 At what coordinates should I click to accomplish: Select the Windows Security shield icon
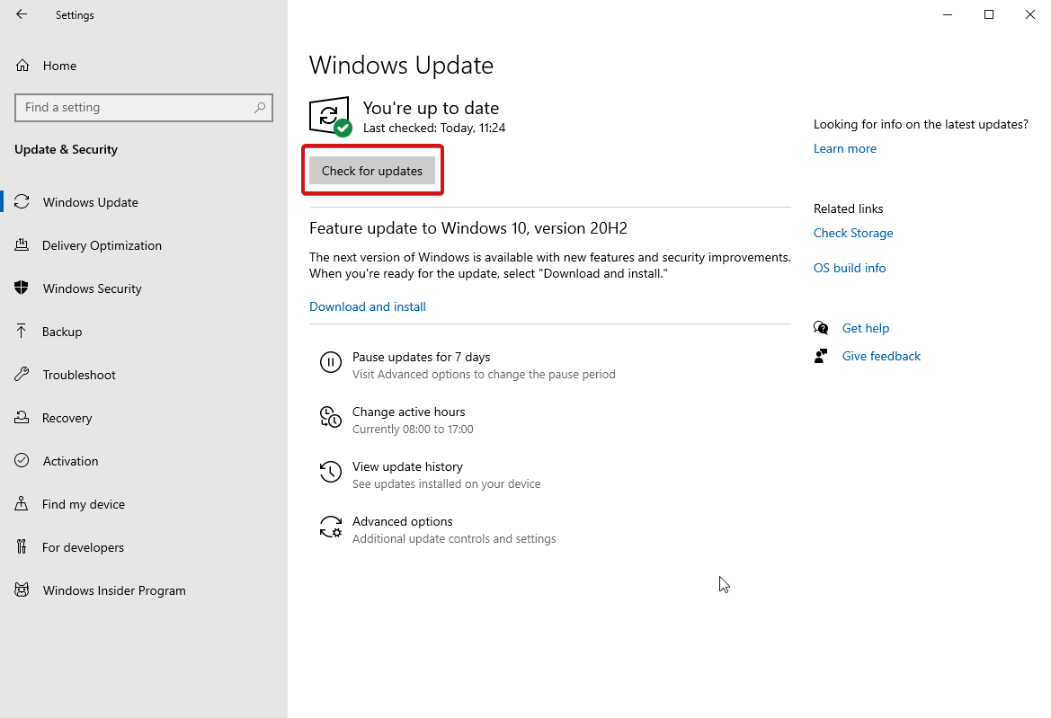point(22,288)
